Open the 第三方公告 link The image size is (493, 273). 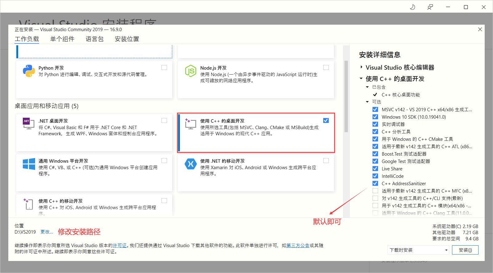[x=298, y=246]
